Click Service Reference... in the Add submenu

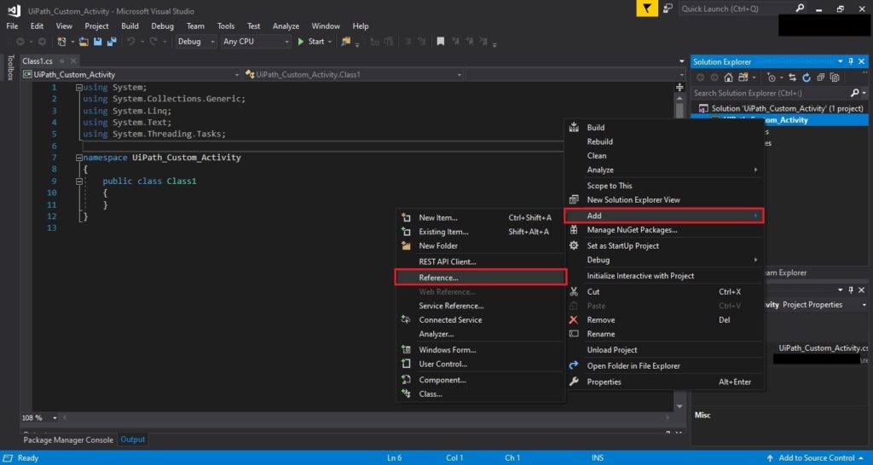tap(481, 306)
